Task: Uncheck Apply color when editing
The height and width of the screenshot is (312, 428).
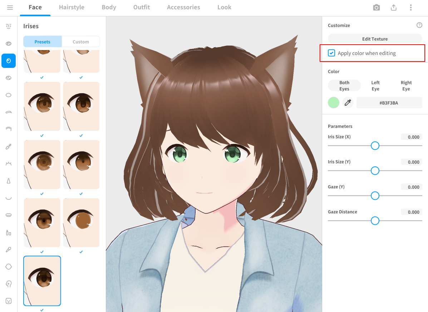Action: point(331,53)
